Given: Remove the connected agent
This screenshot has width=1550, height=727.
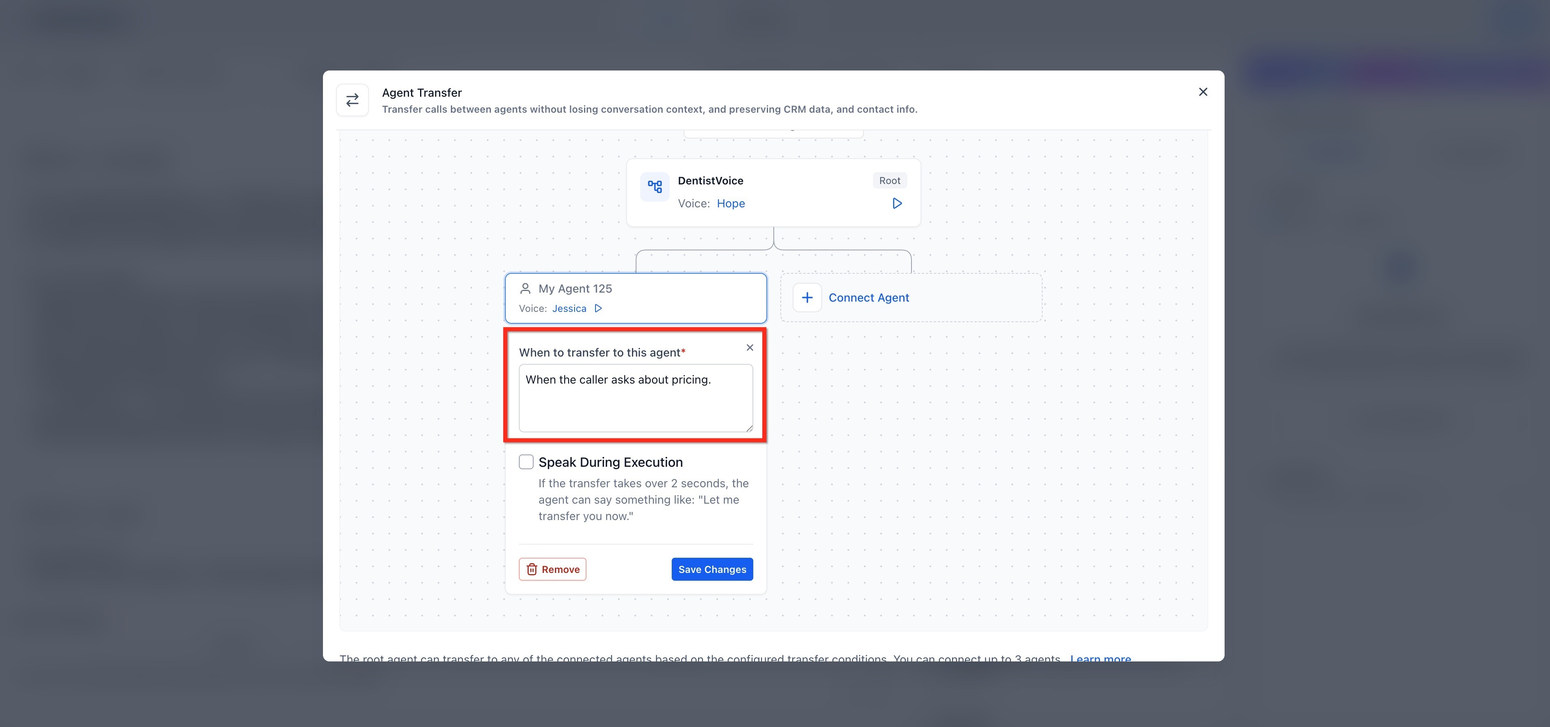Looking at the screenshot, I should pyautogui.click(x=552, y=569).
